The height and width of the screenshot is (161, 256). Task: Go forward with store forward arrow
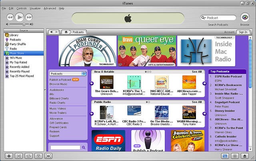56,32
